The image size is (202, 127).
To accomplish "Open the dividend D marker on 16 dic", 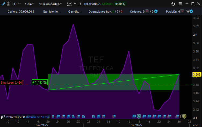I will [139, 117].
